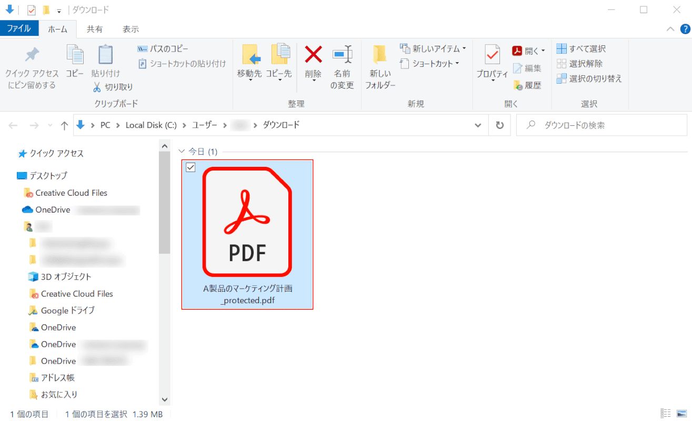Select Copy Path (パスのコピー)
This screenshot has height=421, width=692.
(163, 48)
